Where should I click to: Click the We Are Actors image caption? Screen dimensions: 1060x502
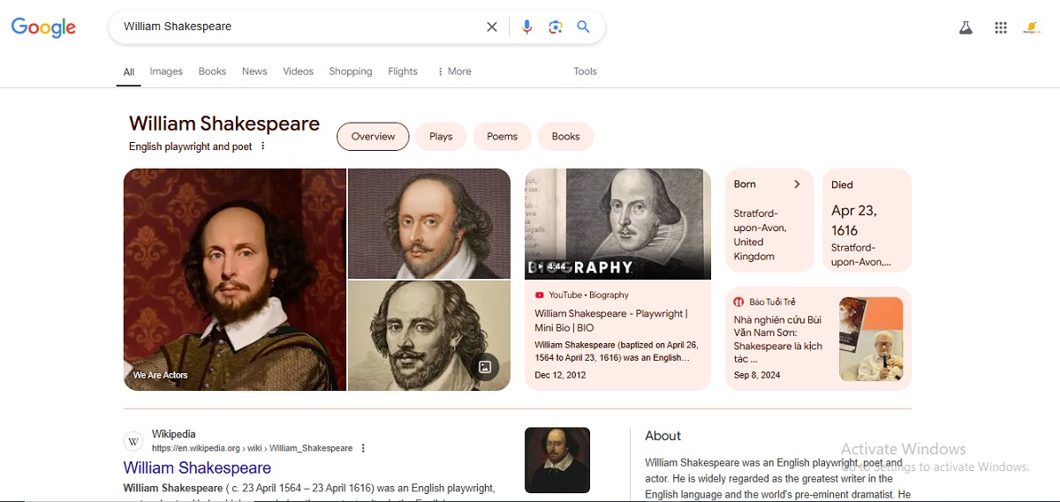[x=161, y=375]
